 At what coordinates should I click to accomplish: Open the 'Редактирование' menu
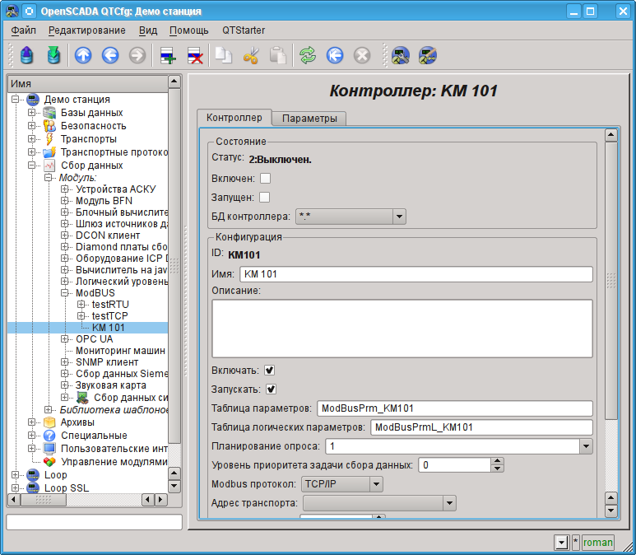86,30
